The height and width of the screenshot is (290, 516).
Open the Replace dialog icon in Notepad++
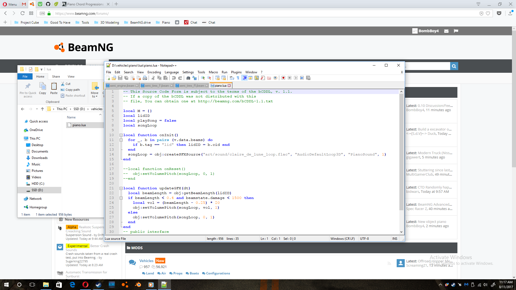point(195,78)
